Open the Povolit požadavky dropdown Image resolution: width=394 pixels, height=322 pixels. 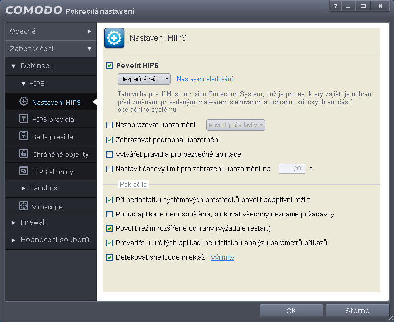pyautogui.click(x=236, y=125)
